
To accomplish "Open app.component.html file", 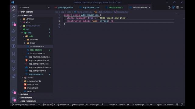I will click(x=39, y=60).
